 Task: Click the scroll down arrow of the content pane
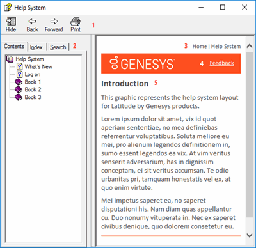coord(250,235)
